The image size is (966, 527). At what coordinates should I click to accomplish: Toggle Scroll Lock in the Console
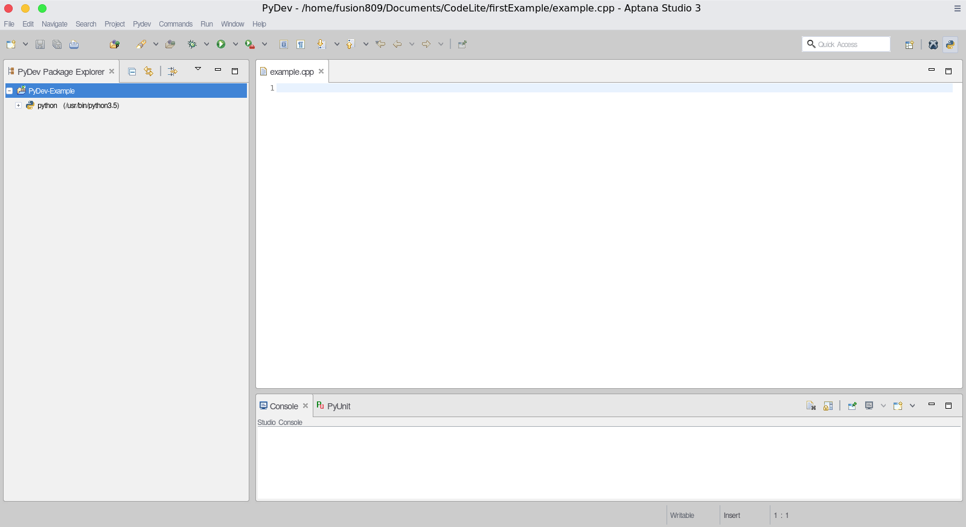tap(828, 406)
